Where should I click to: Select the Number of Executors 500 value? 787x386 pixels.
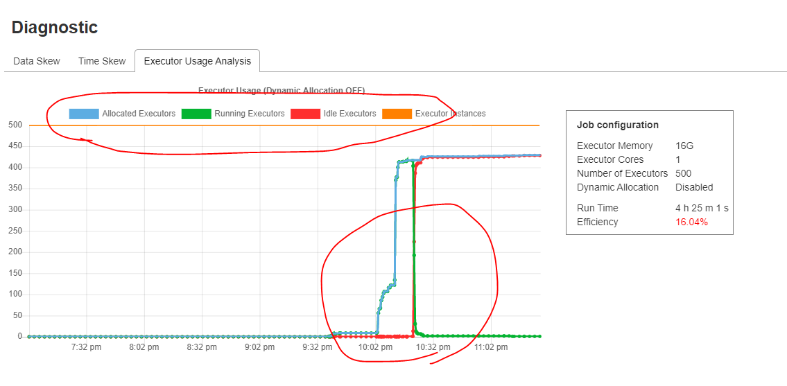684,174
